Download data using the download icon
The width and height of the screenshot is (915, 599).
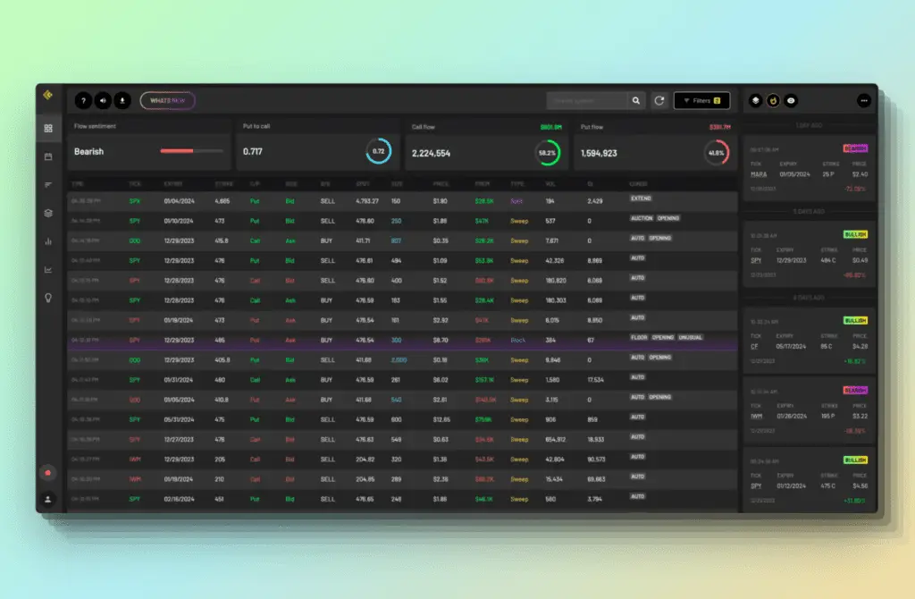[x=122, y=101]
